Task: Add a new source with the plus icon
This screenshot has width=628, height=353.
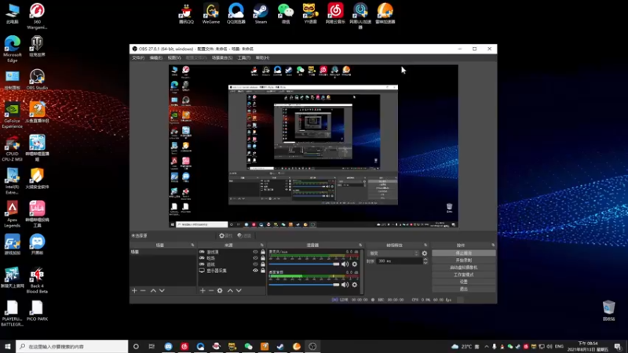Action: 203,290
